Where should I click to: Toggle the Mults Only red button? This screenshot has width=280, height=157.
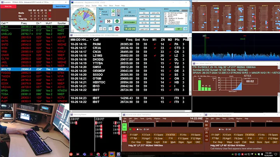8,7
